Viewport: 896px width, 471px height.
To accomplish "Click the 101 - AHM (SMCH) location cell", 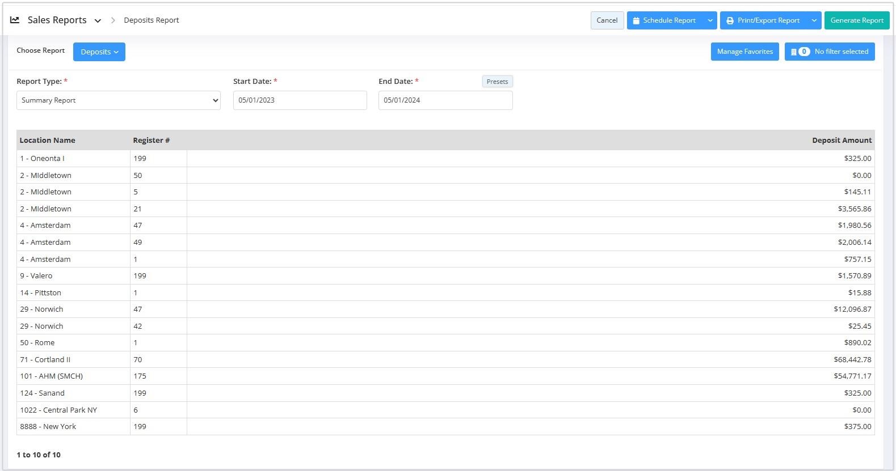I will tap(74, 376).
